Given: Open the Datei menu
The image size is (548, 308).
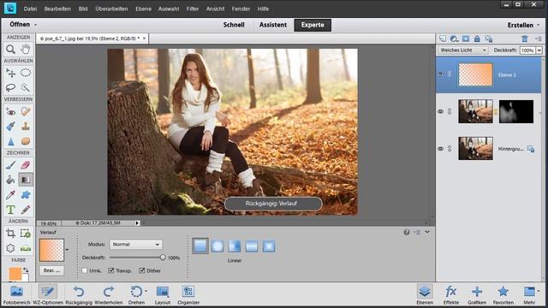Looking at the screenshot, I should point(30,9).
